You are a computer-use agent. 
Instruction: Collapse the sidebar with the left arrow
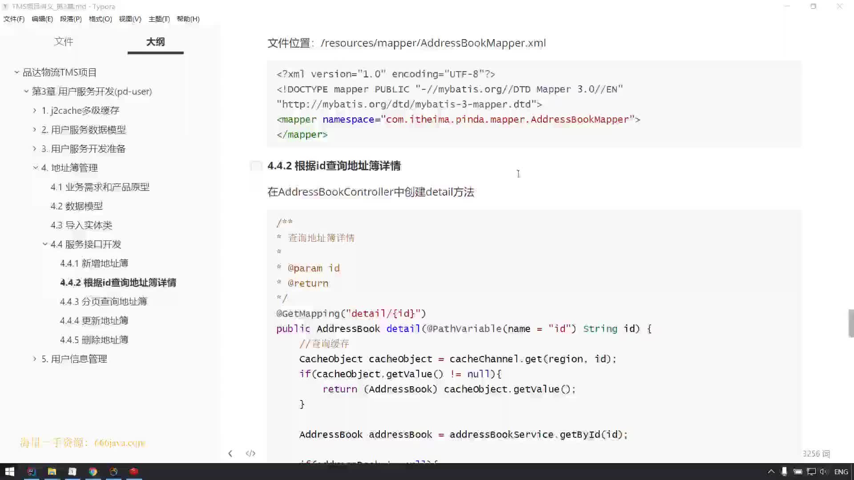tap(230, 453)
